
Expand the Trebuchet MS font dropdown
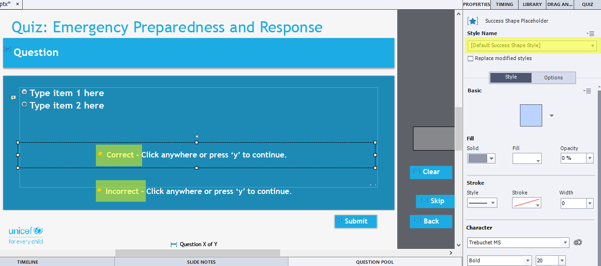pyautogui.click(x=565, y=243)
